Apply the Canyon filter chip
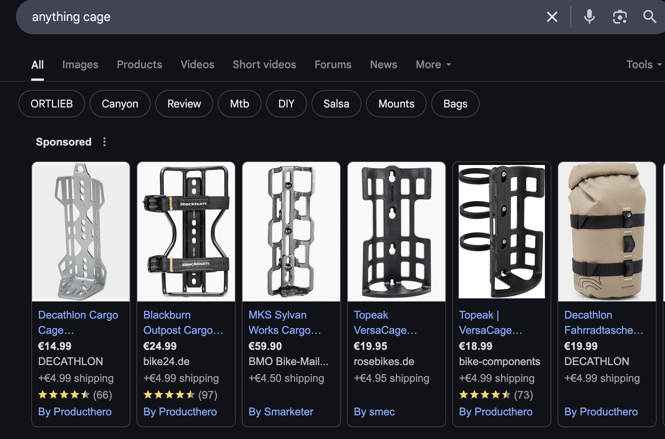The image size is (665, 439). (x=120, y=104)
